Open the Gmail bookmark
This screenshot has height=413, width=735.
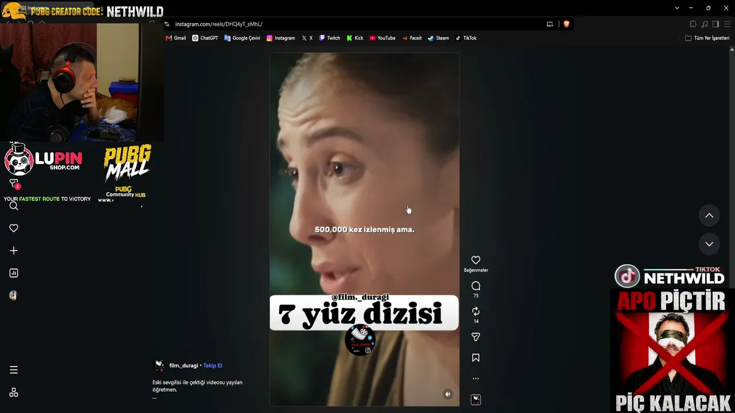click(x=176, y=38)
